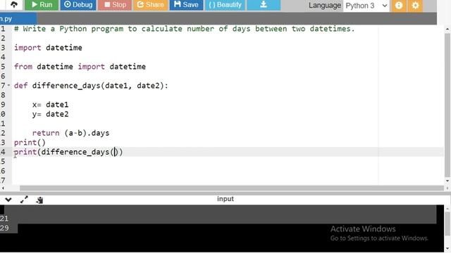Open the info icon button
This screenshot has height=253, width=451.
point(399,5)
